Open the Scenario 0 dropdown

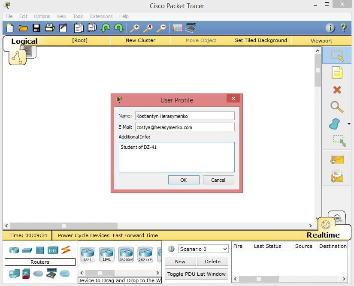click(203, 249)
